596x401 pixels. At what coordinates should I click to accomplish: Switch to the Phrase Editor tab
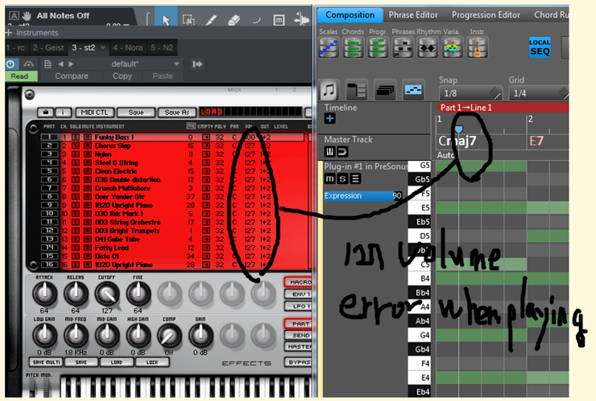[413, 15]
